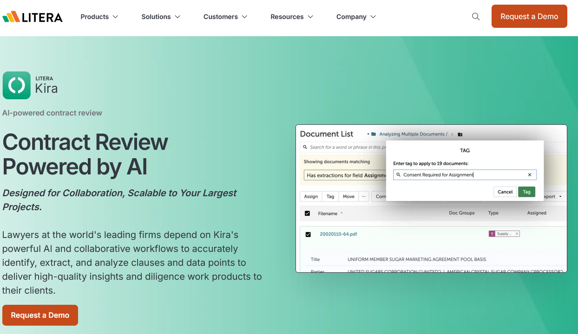
Task: Expand the Products dropdown menu
Action: [99, 17]
